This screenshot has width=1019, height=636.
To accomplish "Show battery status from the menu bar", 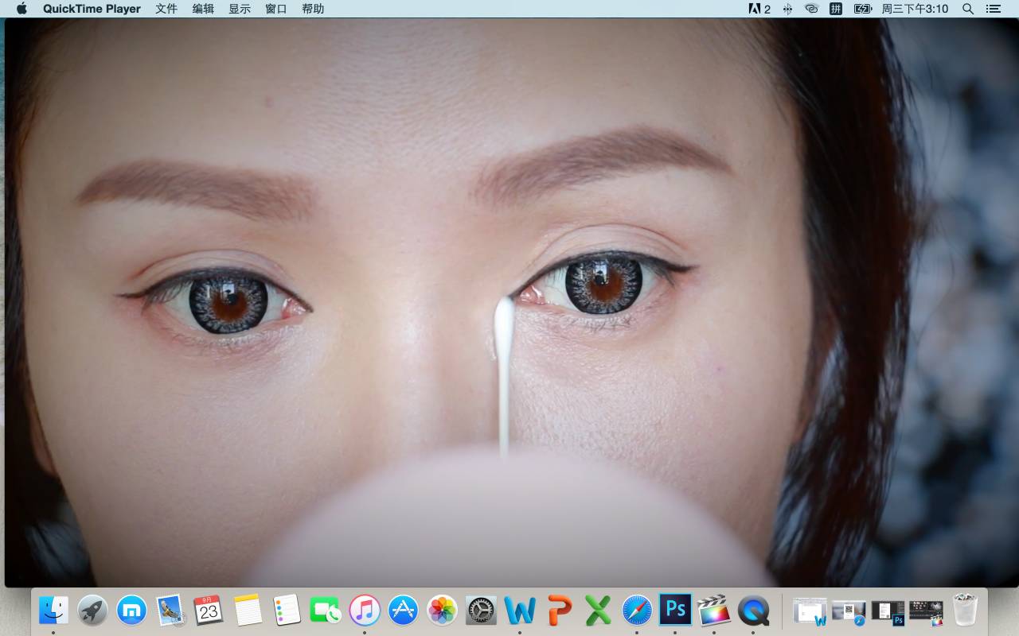I will pyautogui.click(x=863, y=9).
